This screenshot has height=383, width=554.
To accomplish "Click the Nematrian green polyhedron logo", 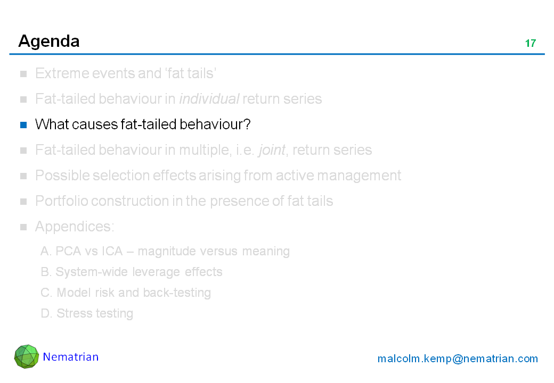I will [27, 356].
